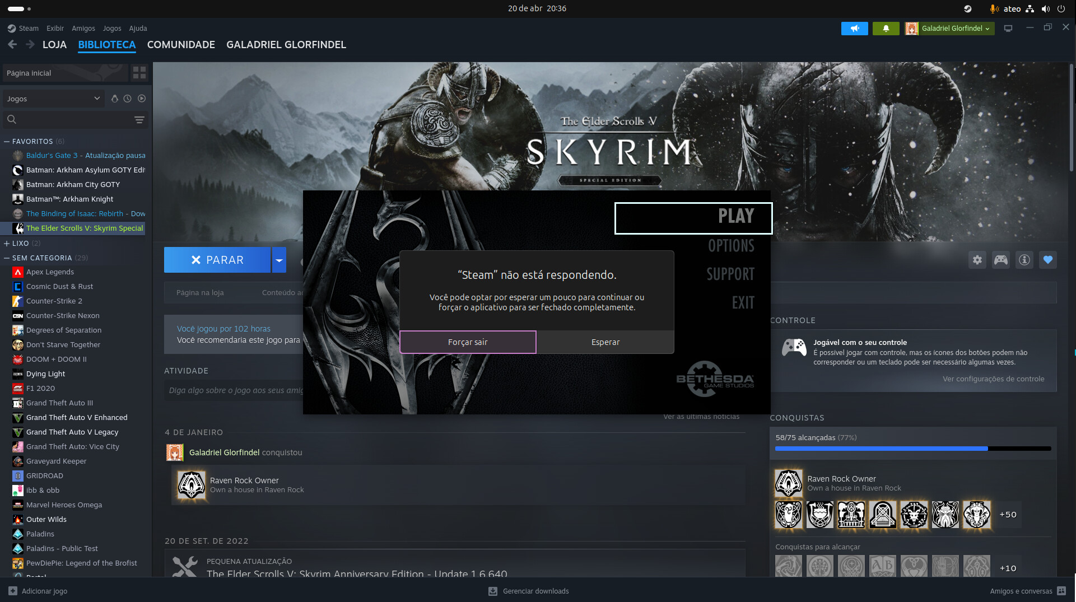Open the Jogos filter dropdown
The image size is (1076, 602).
(x=53, y=99)
